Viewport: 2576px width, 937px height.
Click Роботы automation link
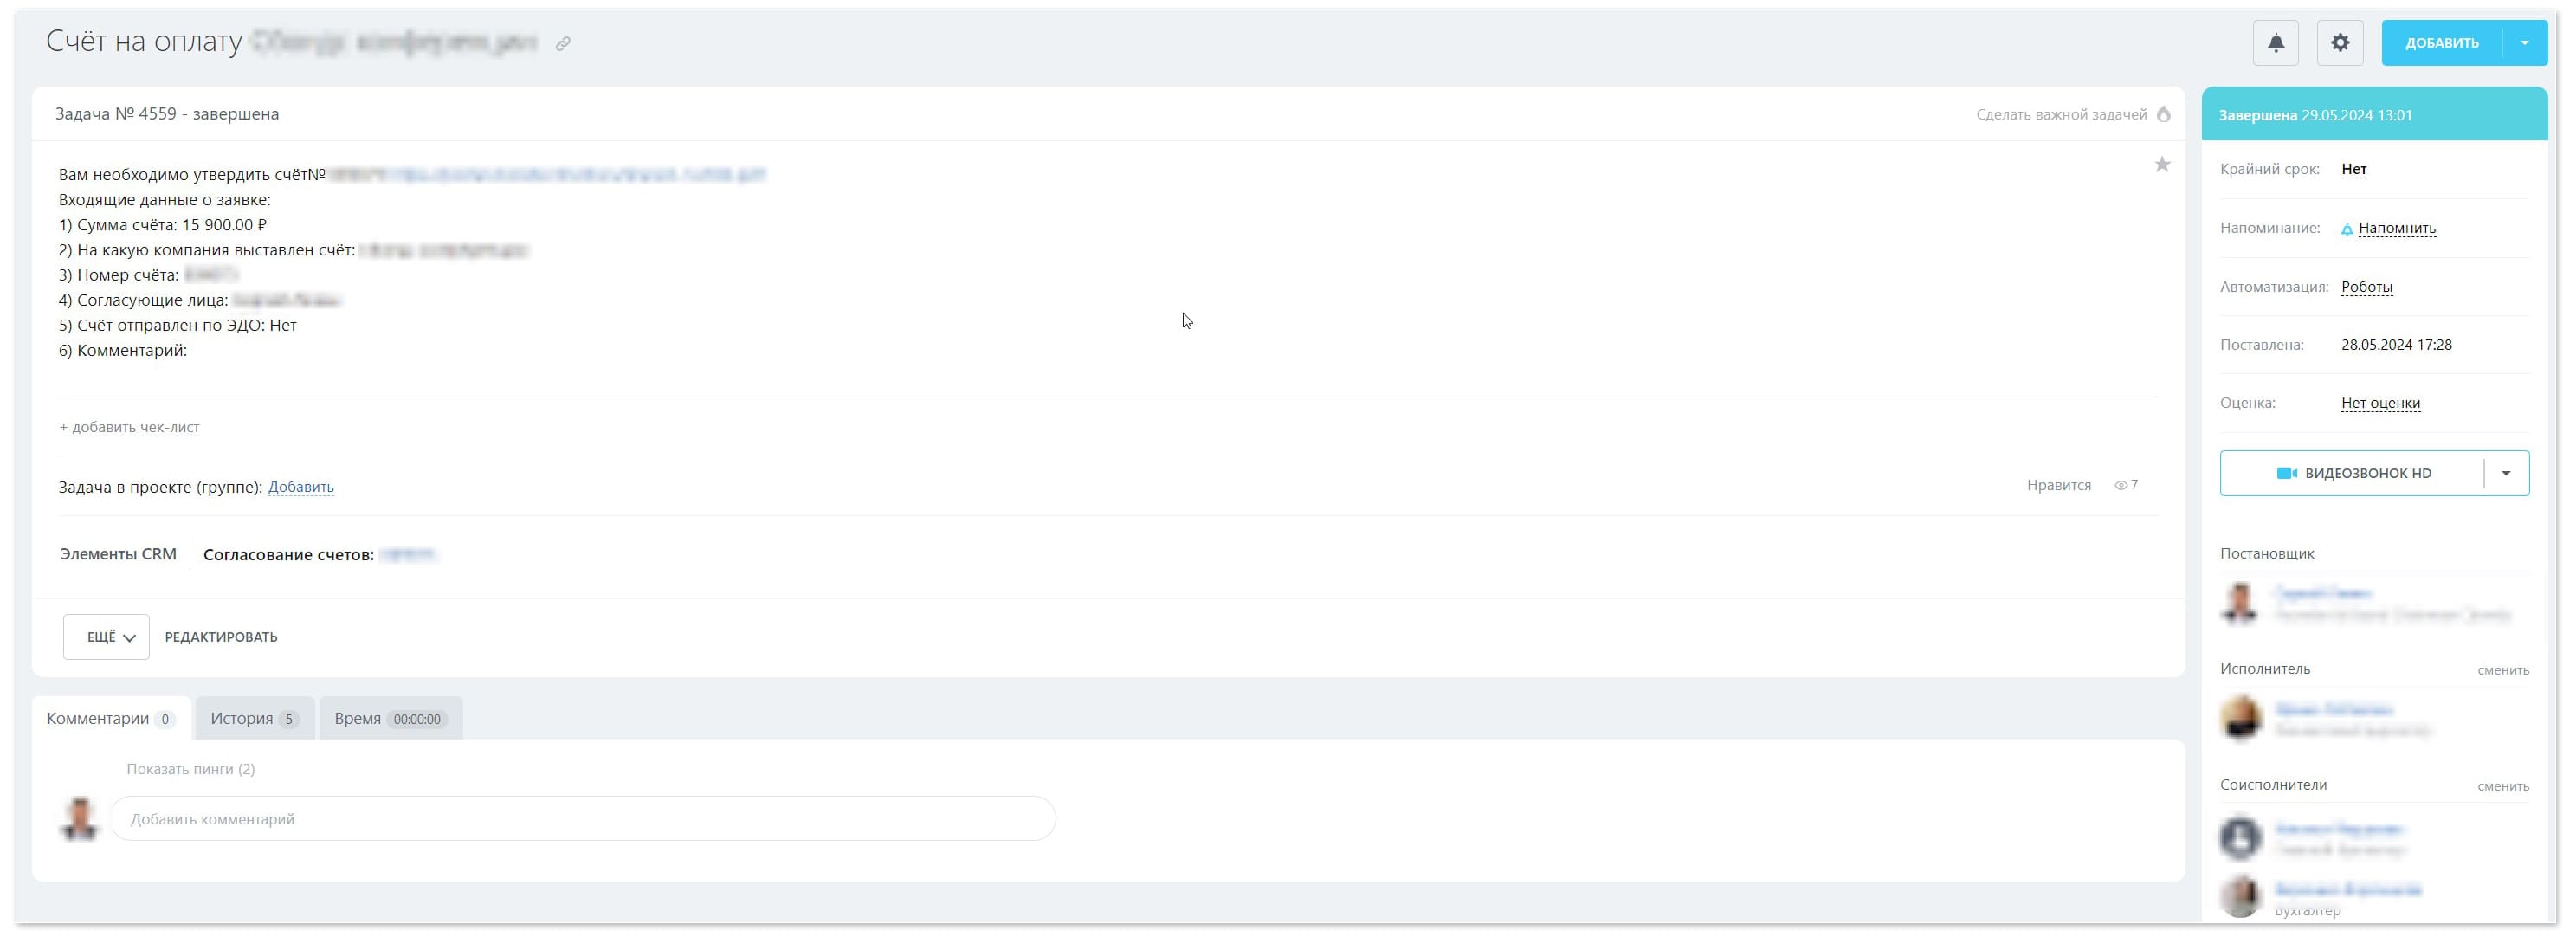[2366, 284]
